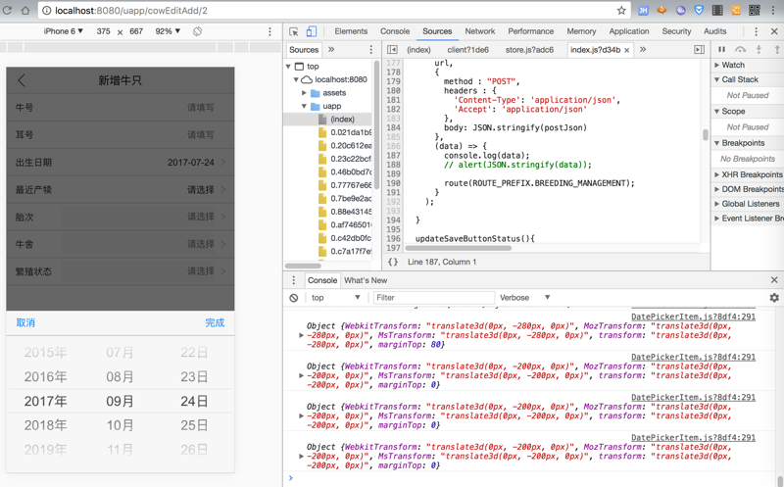The width and height of the screenshot is (784, 487).
Task: Click the console Filter input field
Action: click(431, 298)
